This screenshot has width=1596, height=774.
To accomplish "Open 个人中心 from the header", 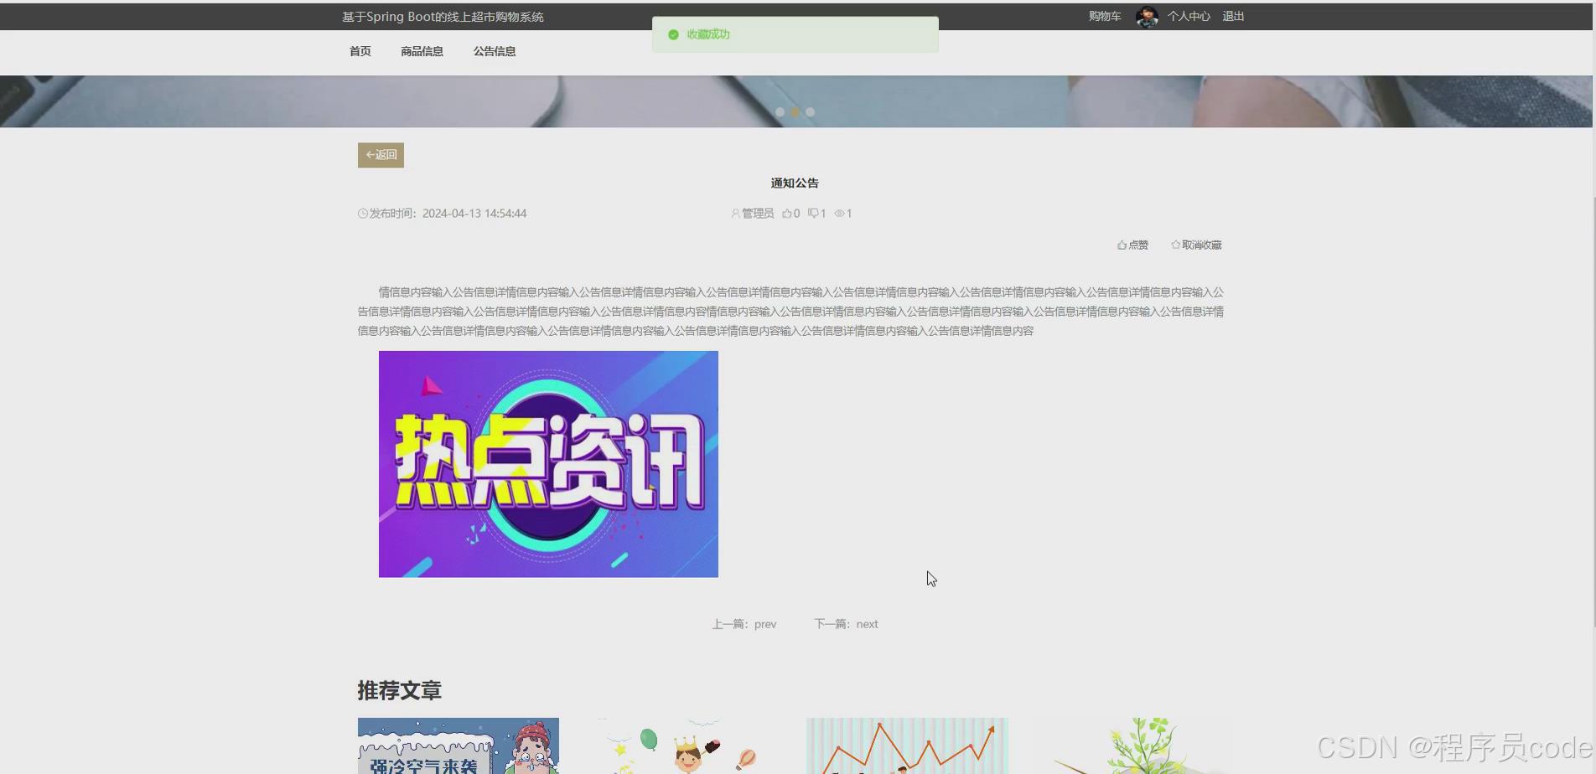I will 1188,16.
